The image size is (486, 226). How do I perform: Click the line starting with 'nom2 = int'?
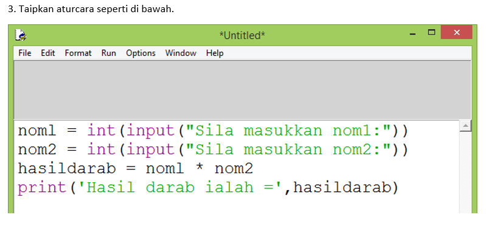click(213, 150)
